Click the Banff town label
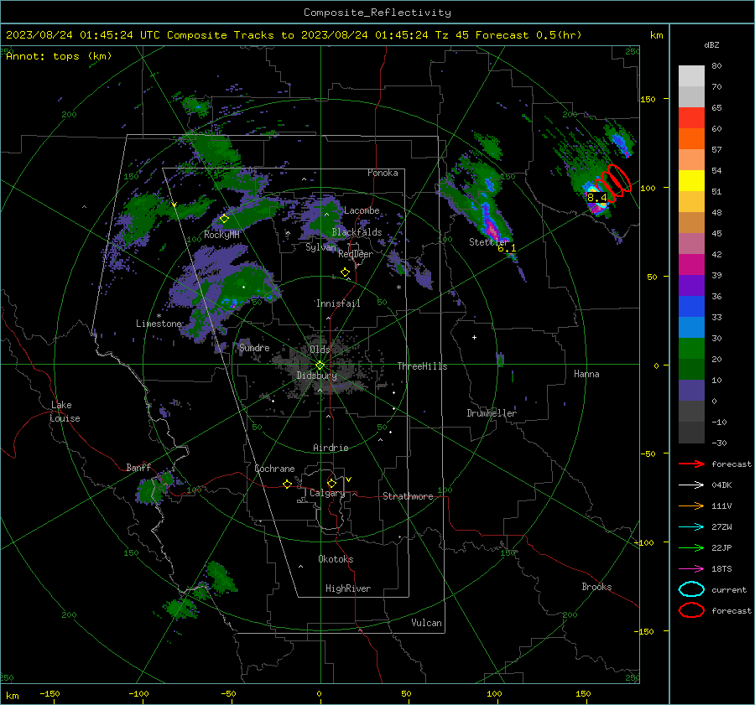Image resolution: width=755 pixels, height=705 pixels. coord(138,467)
